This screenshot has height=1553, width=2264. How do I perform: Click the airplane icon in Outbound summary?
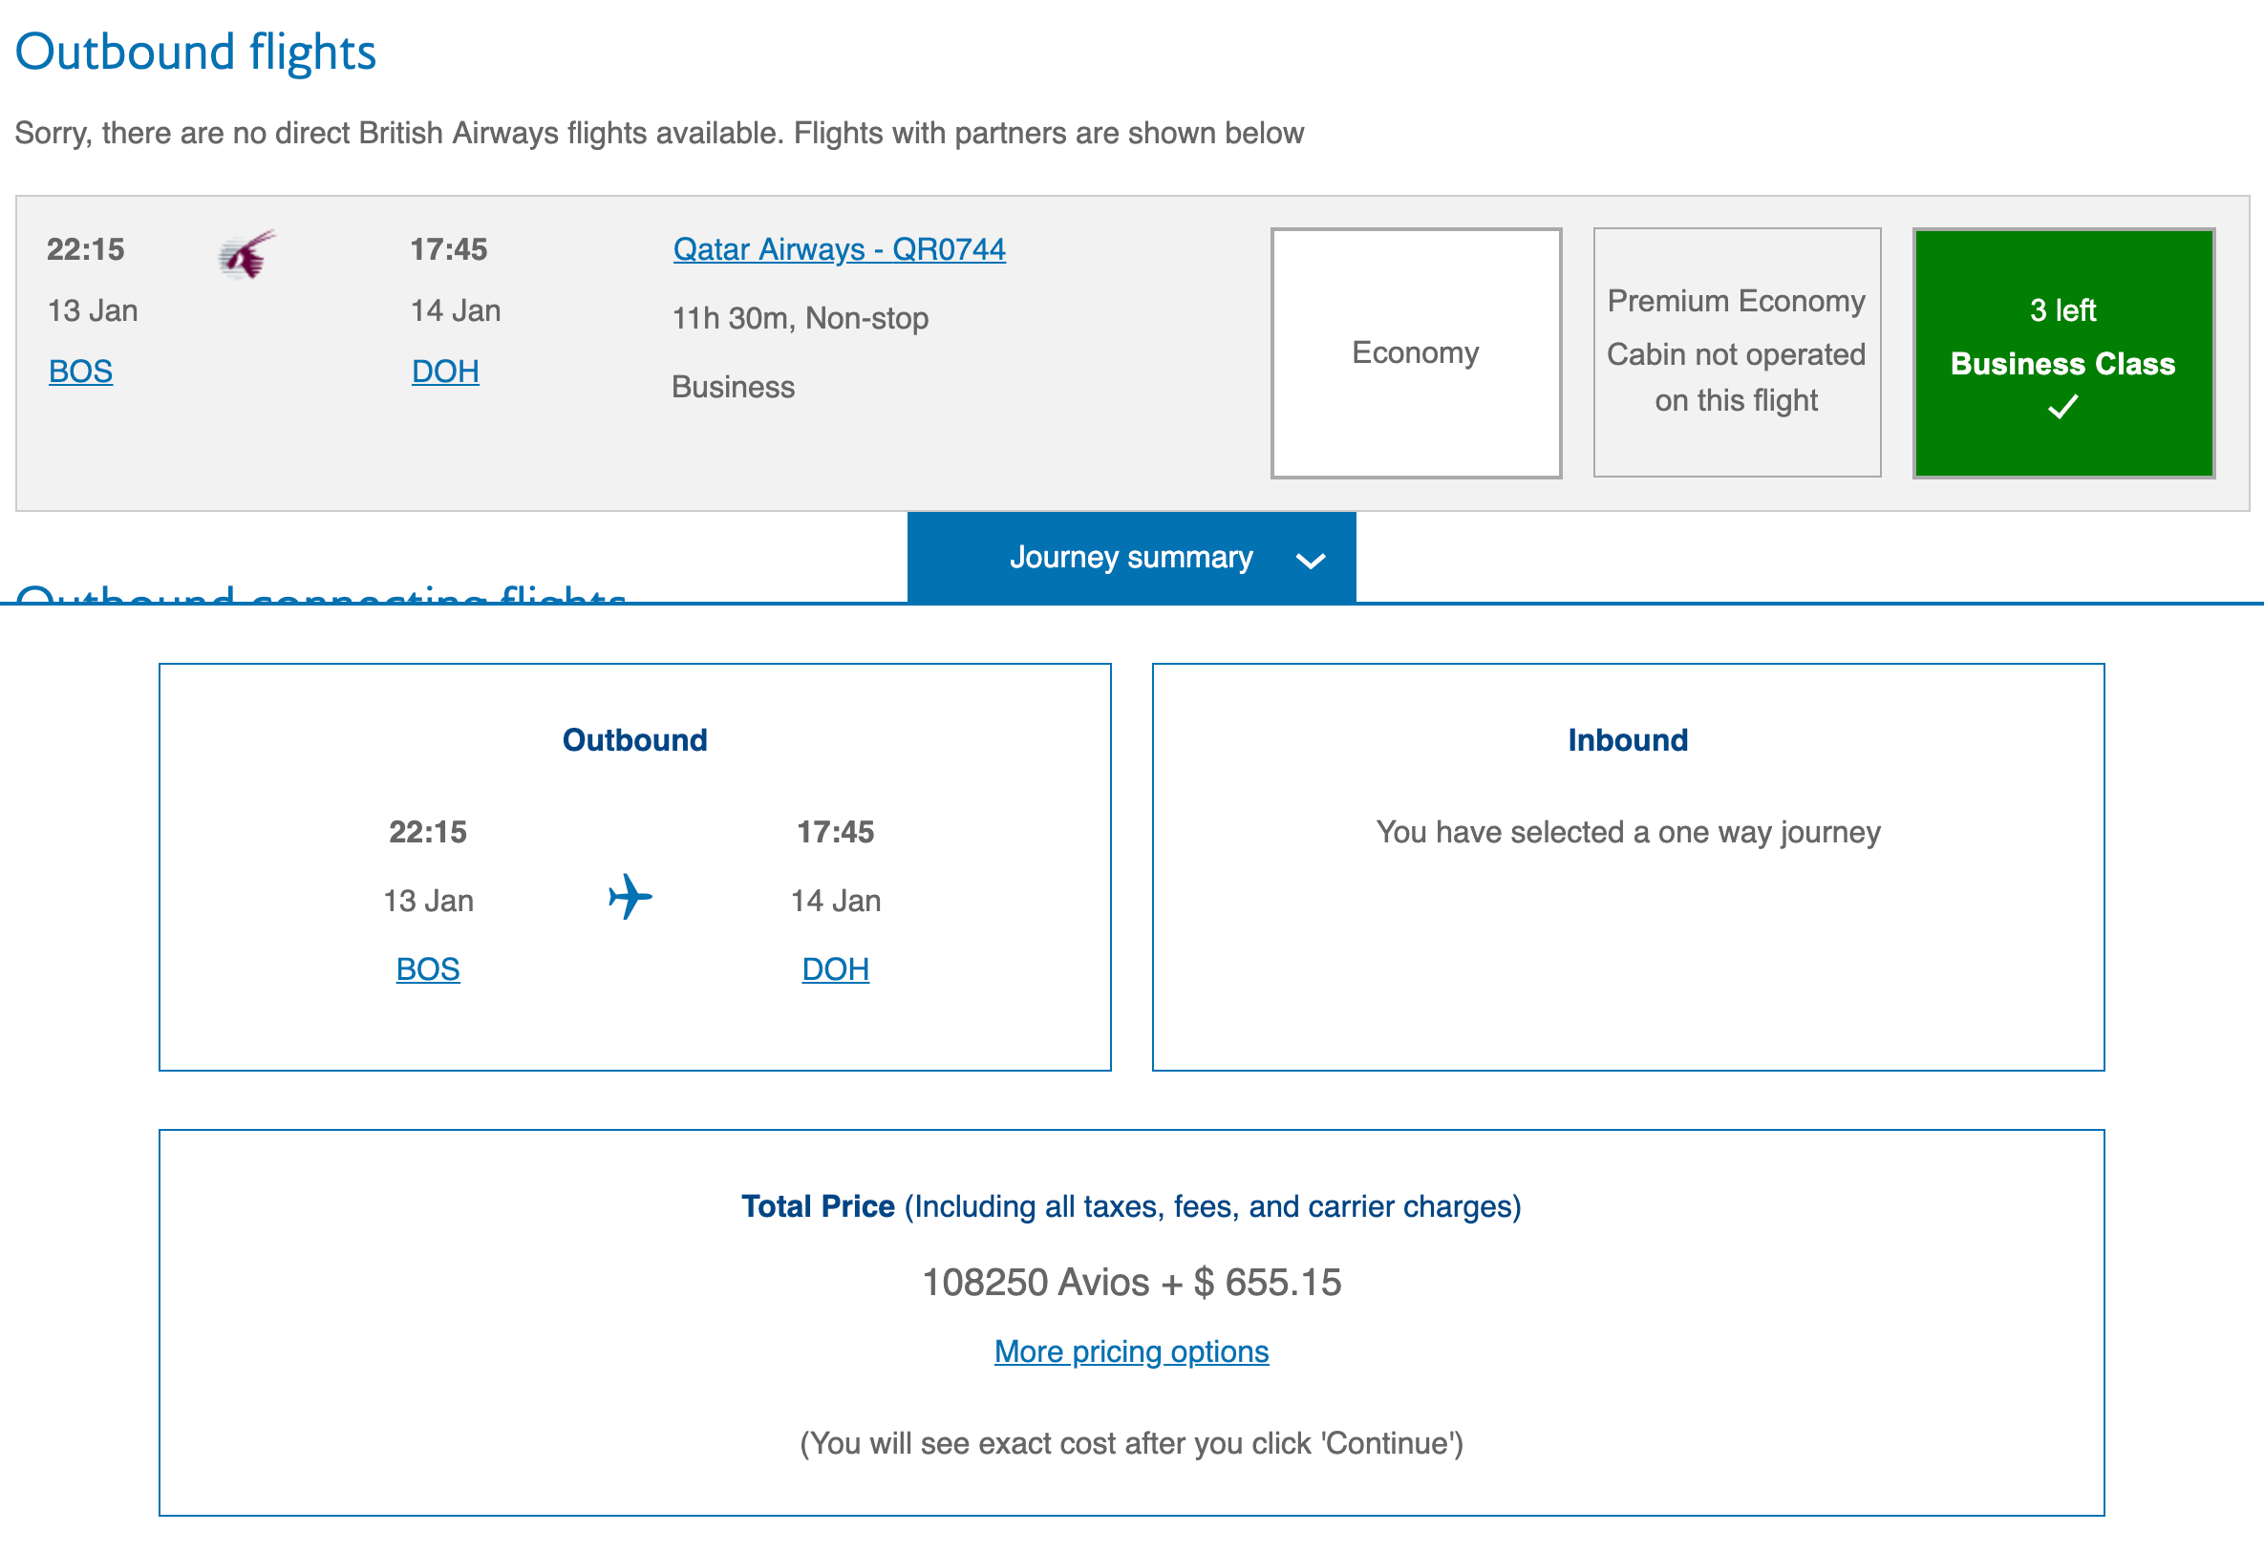point(630,896)
